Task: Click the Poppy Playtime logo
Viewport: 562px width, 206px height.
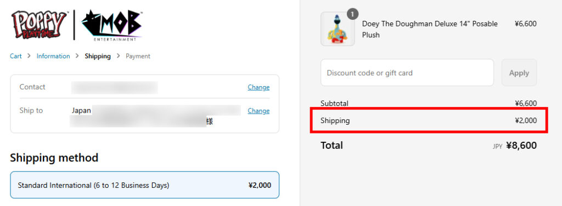Action: (39, 24)
